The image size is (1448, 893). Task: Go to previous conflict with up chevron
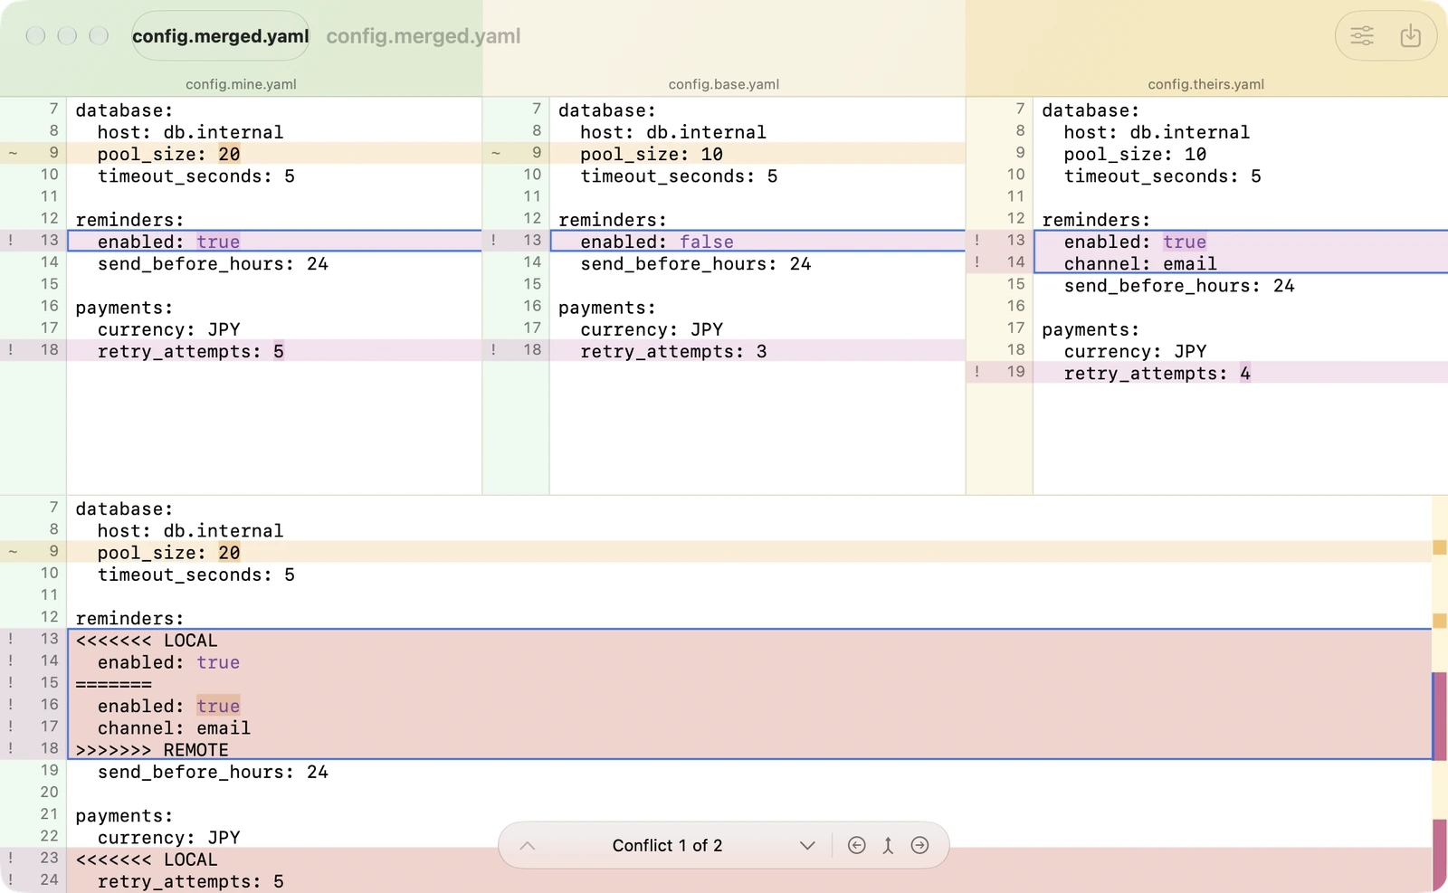[x=528, y=845]
